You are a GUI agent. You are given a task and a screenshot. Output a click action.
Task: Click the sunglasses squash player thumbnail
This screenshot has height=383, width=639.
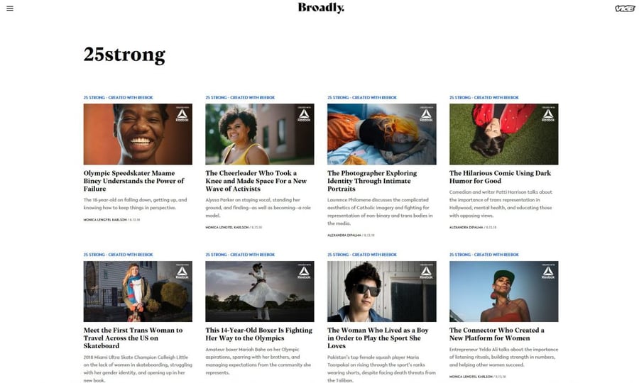pos(381,292)
